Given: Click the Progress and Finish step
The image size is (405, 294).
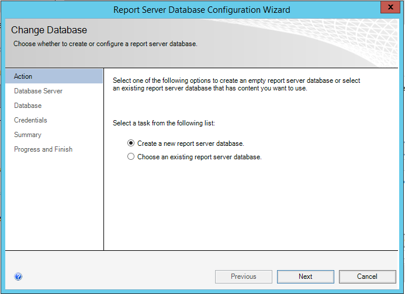Looking at the screenshot, I should 43,149.
